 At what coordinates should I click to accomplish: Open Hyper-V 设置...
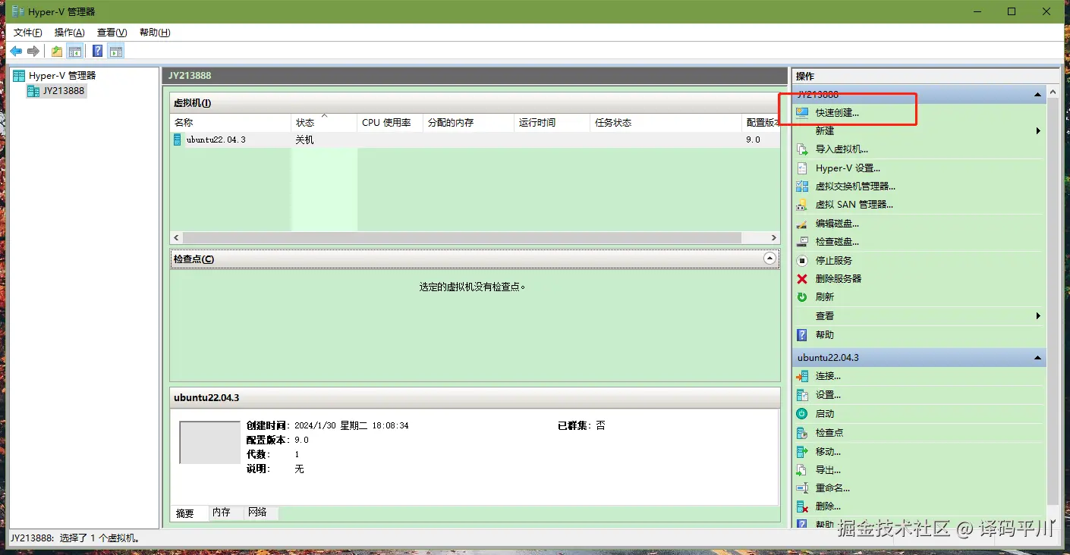[x=848, y=168]
